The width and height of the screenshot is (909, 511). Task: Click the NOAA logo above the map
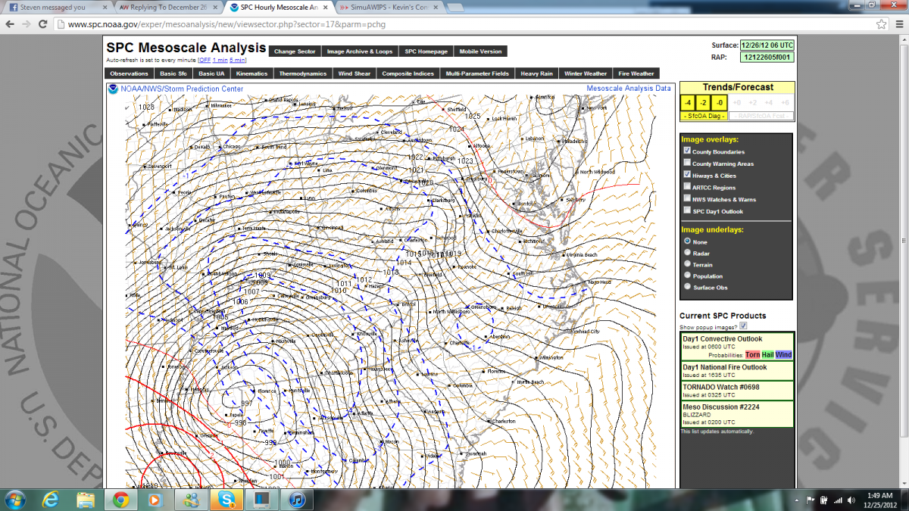coord(113,89)
